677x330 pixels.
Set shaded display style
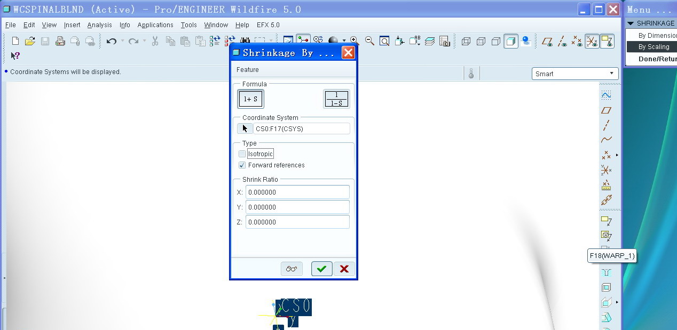(511, 41)
